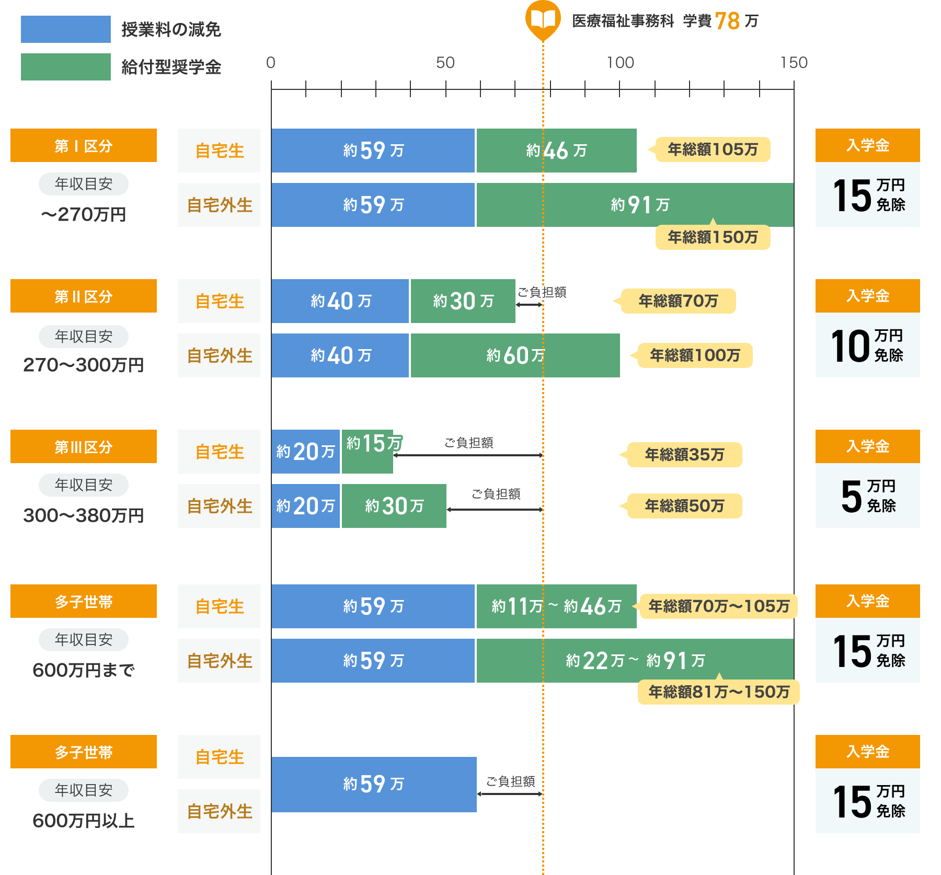Click the 年総額35万 callout bubble
941x875 pixels.
pos(684,455)
